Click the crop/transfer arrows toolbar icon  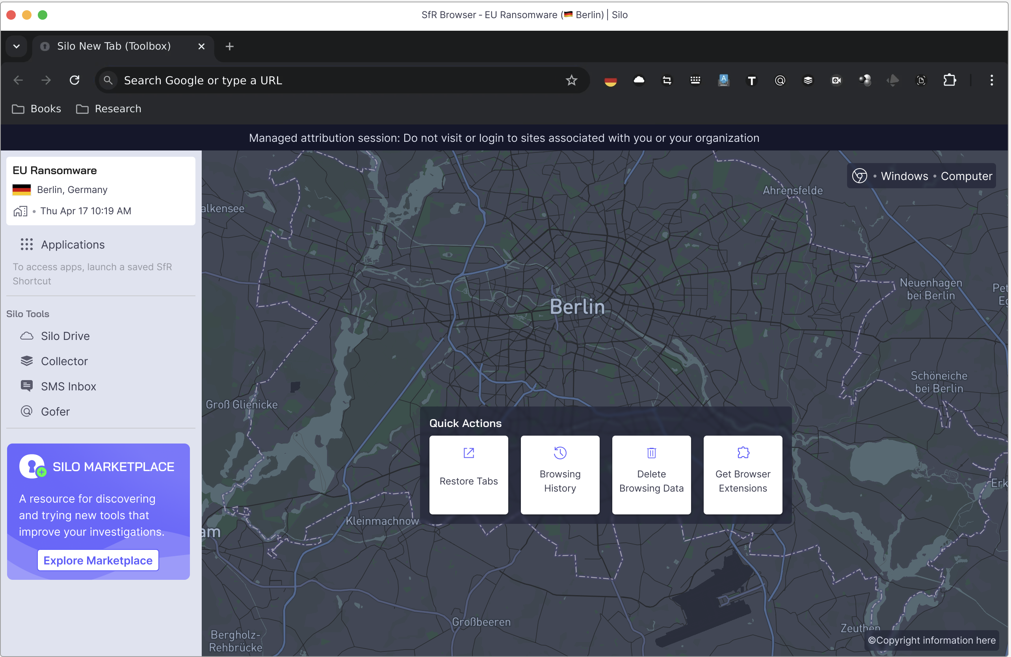[x=667, y=80]
